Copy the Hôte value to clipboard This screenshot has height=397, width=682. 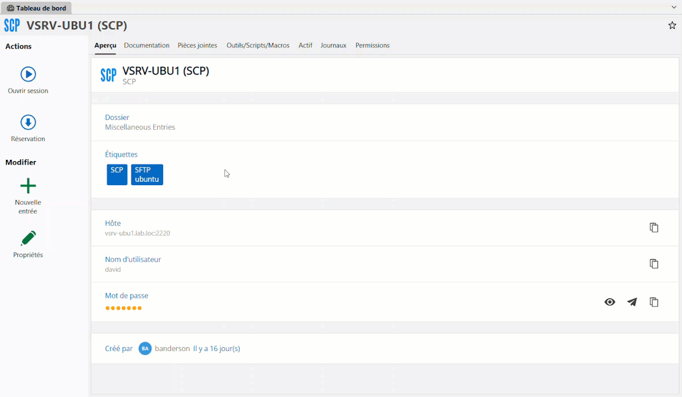pos(653,227)
